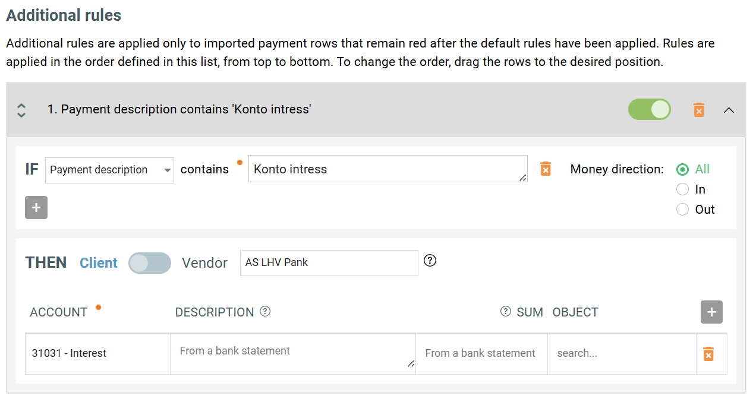This screenshot has height=399, width=753.
Task: Click the rule title 'Payment description contains Konto intress'
Action: point(179,109)
